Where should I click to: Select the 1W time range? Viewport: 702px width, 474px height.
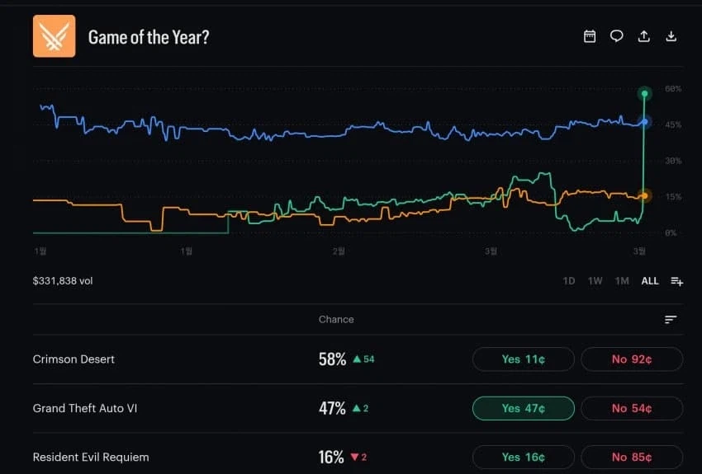coord(595,281)
